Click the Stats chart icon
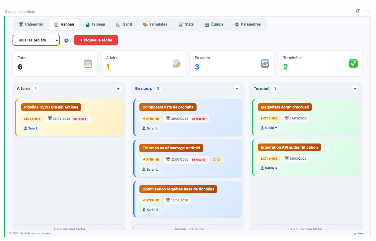This screenshot has height=241, width=376. [x=180, y=24]
